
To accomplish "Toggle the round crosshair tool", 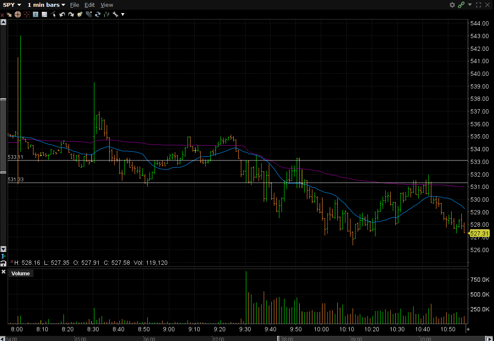I will [18, 14].
